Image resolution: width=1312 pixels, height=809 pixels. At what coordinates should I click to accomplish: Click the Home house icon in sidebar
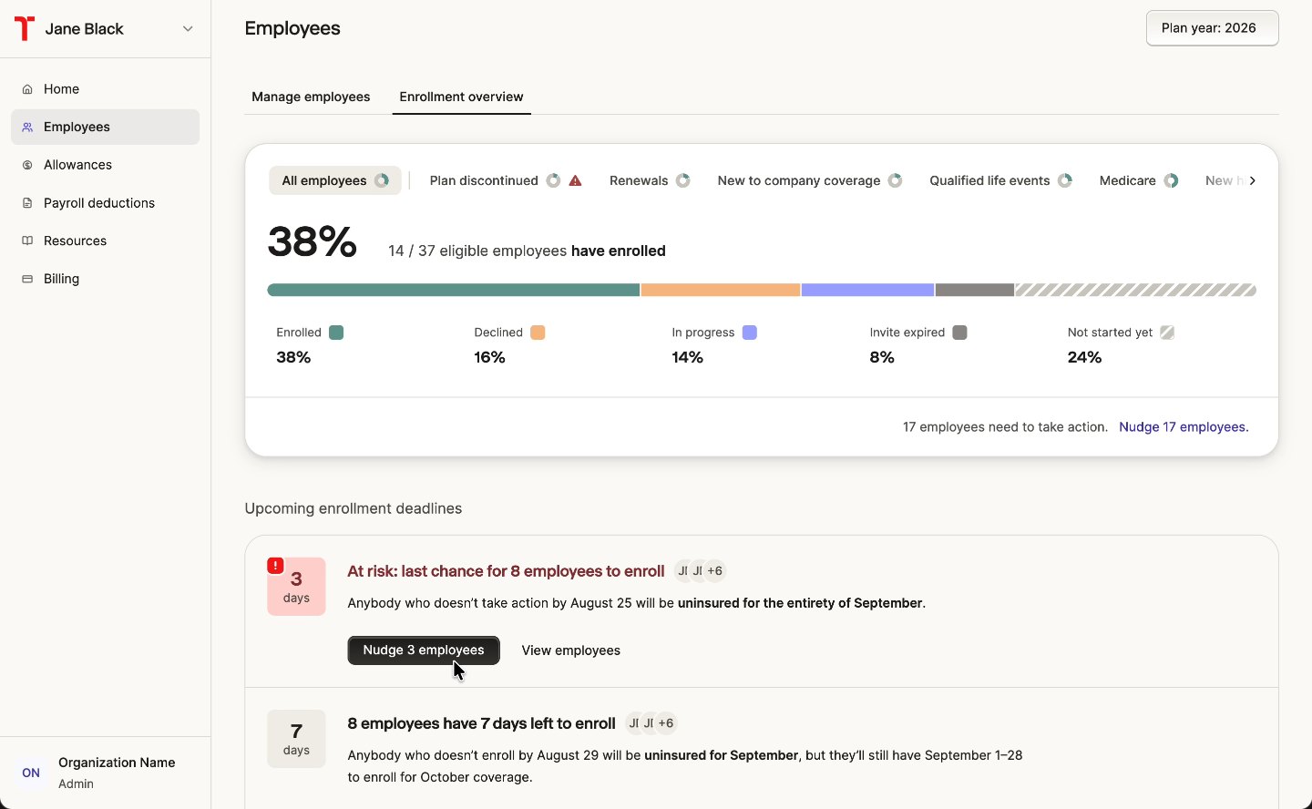click(27, 89)
